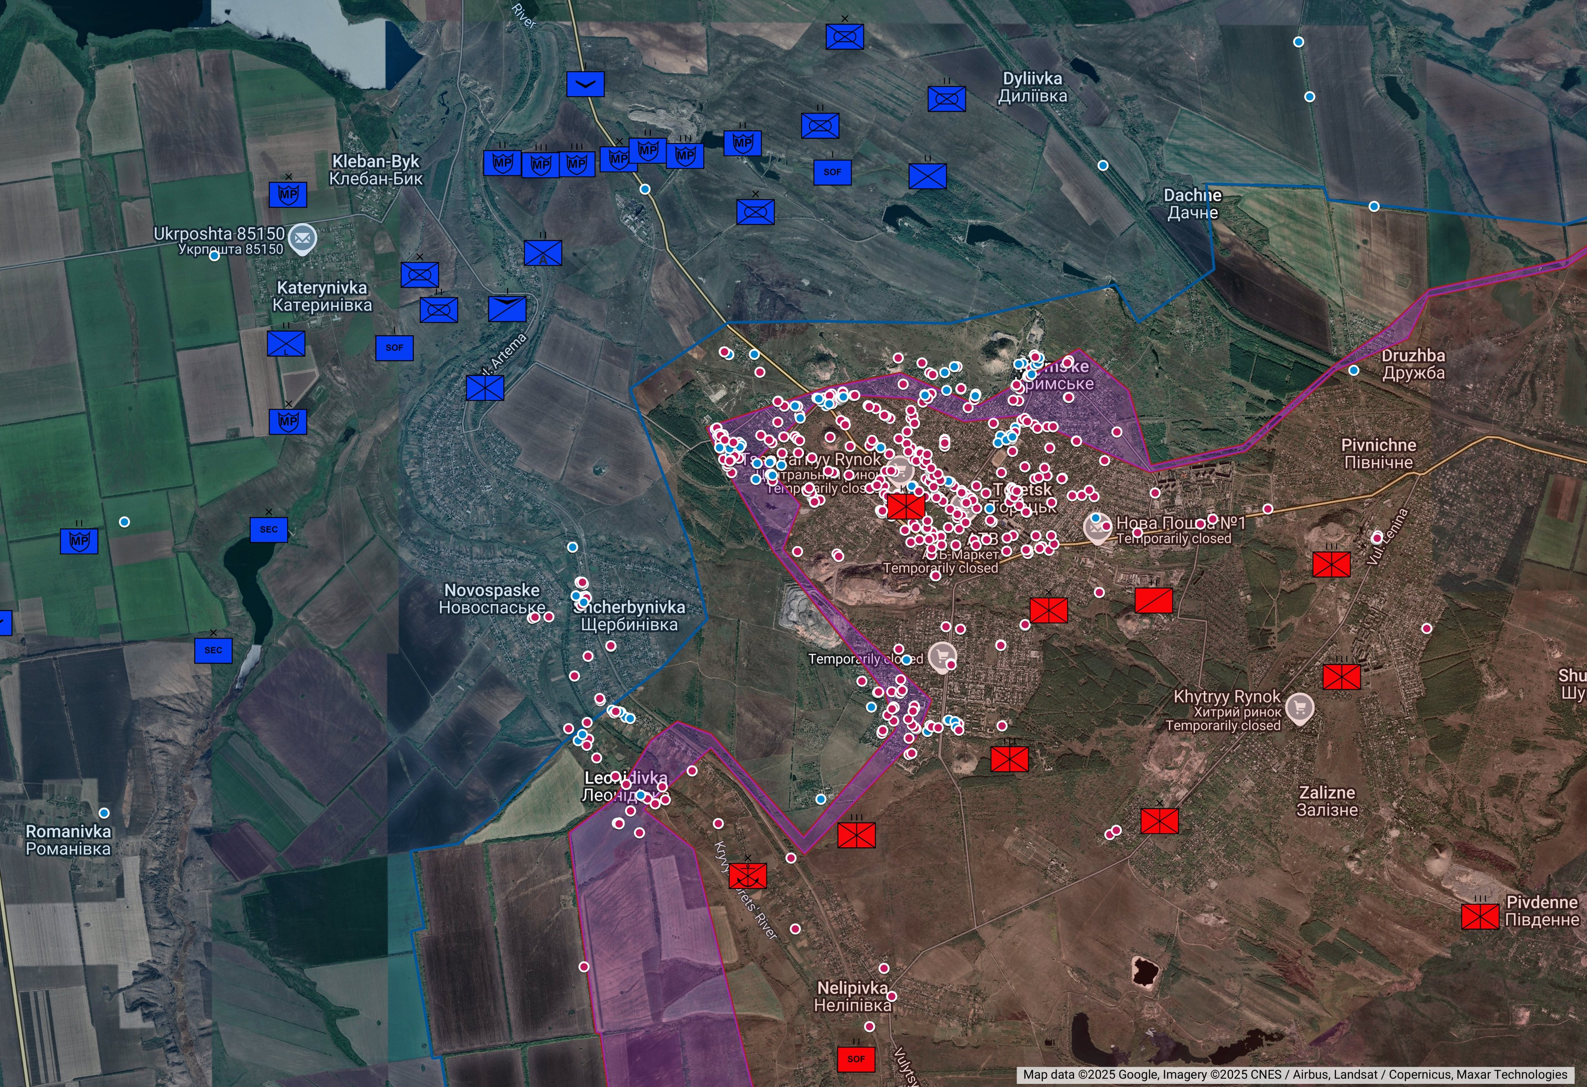Click the blue unit marker labeled A
The image size is (1587, 1087).
(543, 253)
